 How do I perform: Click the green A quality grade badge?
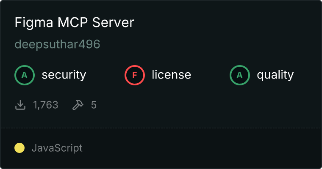point(240,75)
